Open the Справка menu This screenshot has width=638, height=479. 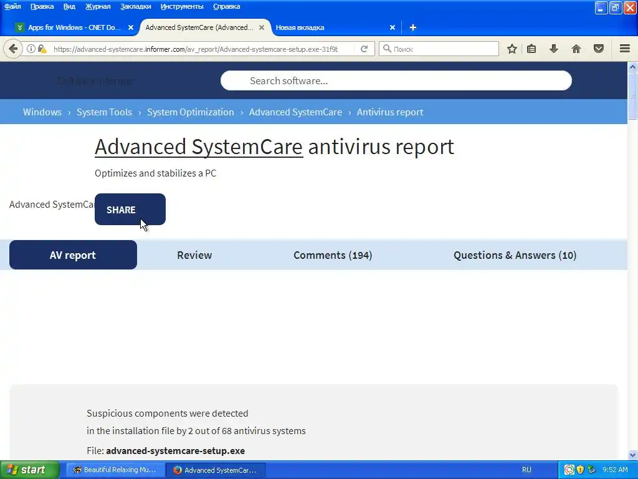tap(226, 6)
